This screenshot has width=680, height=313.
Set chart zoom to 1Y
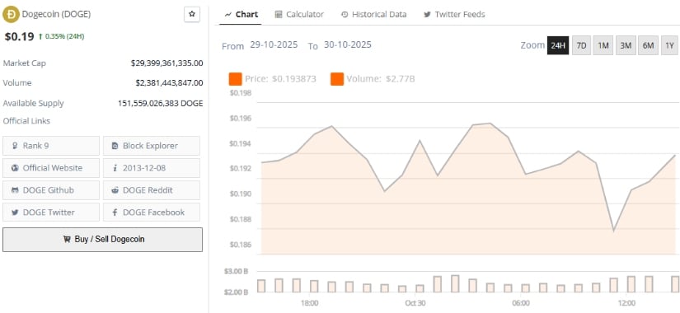[x=669, y=45]
